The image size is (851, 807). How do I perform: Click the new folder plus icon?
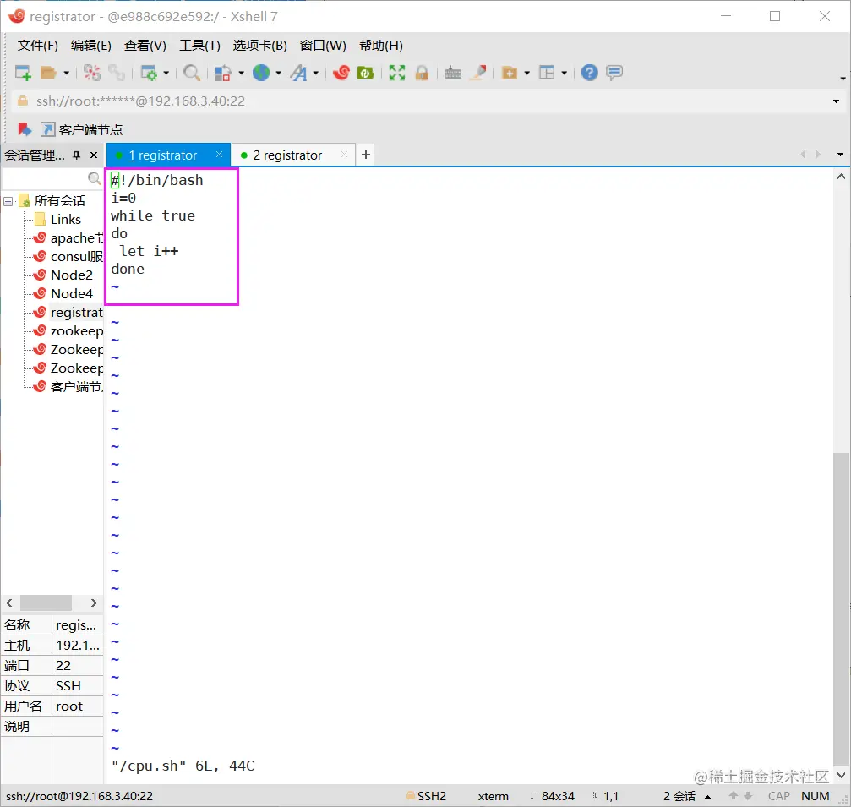point(509,72)
